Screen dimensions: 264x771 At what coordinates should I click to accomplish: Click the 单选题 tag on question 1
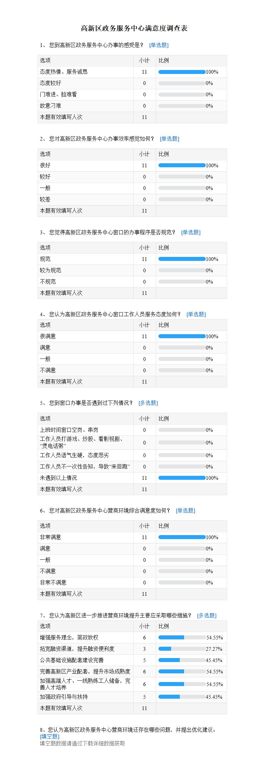point(159,45)
